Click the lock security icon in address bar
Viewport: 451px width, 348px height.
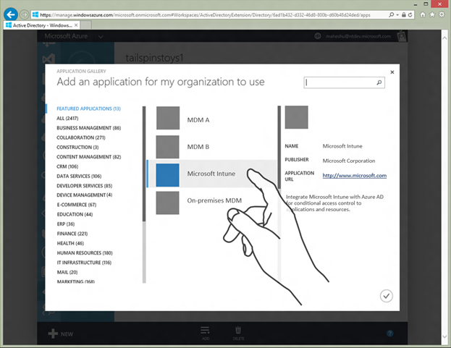click(x=404, y=14)
